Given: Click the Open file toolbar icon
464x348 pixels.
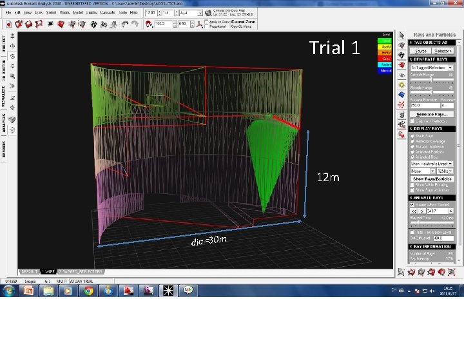Looking at the screenshot, I should 19,24.
